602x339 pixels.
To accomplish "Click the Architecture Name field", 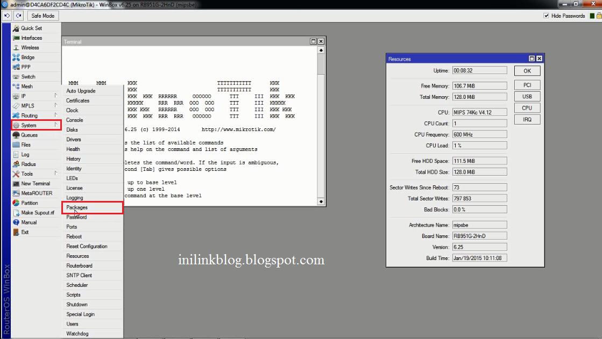I will click(479, 225).
